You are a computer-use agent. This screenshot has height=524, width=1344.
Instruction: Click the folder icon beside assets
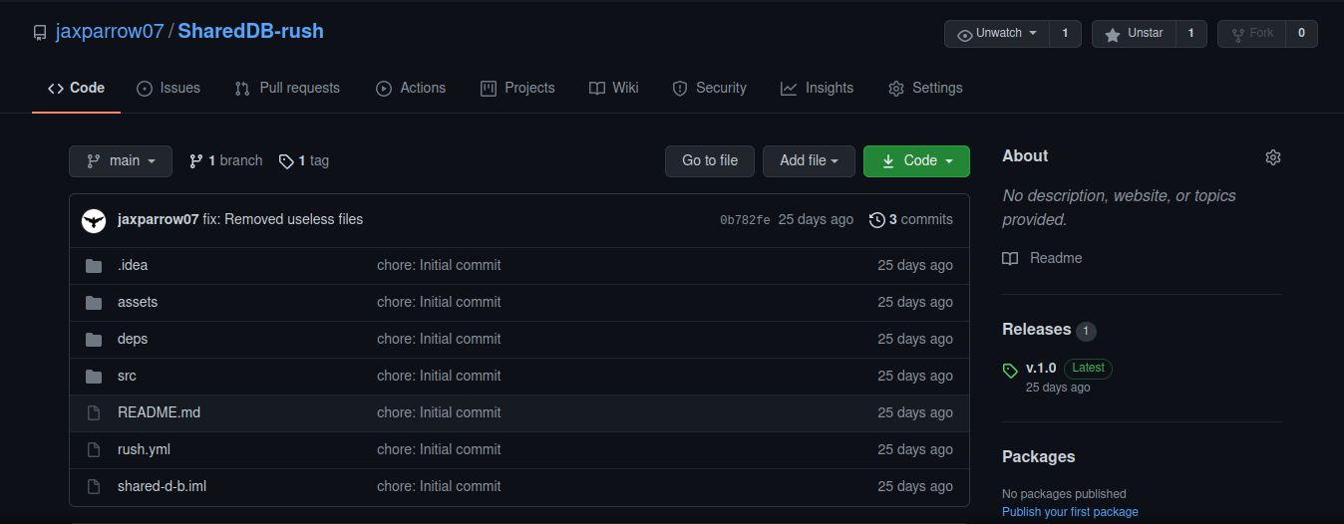point(94,302)
